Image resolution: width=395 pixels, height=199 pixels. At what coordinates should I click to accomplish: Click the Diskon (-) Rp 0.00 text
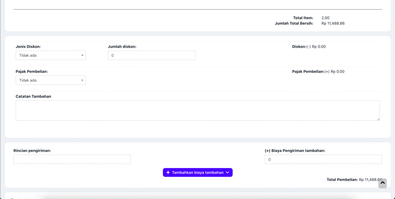pyautogui.click(x=309, y=47)
